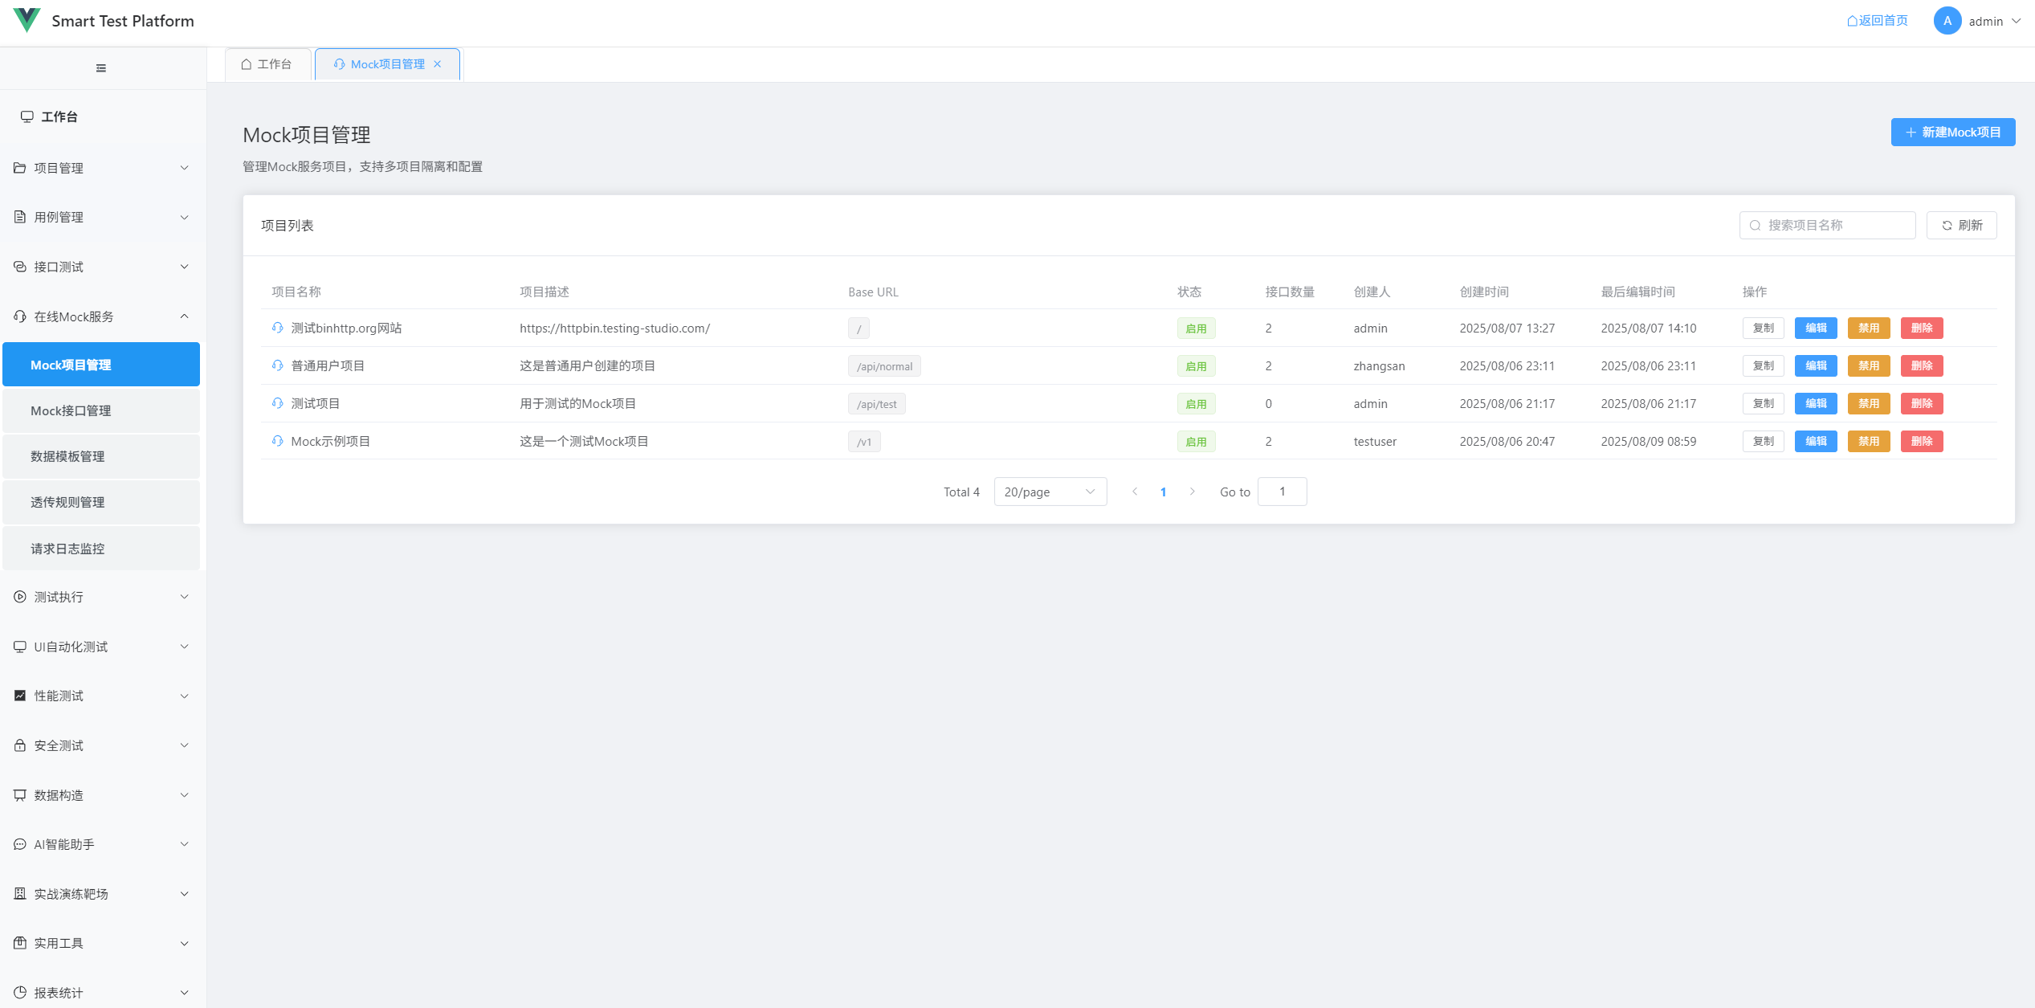Click the sidebar collapse hamburger icon
Viewport: 2035px width, 1008px height.
(101, 68)
